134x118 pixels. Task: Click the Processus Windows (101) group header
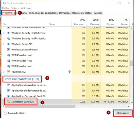(21, 79)
